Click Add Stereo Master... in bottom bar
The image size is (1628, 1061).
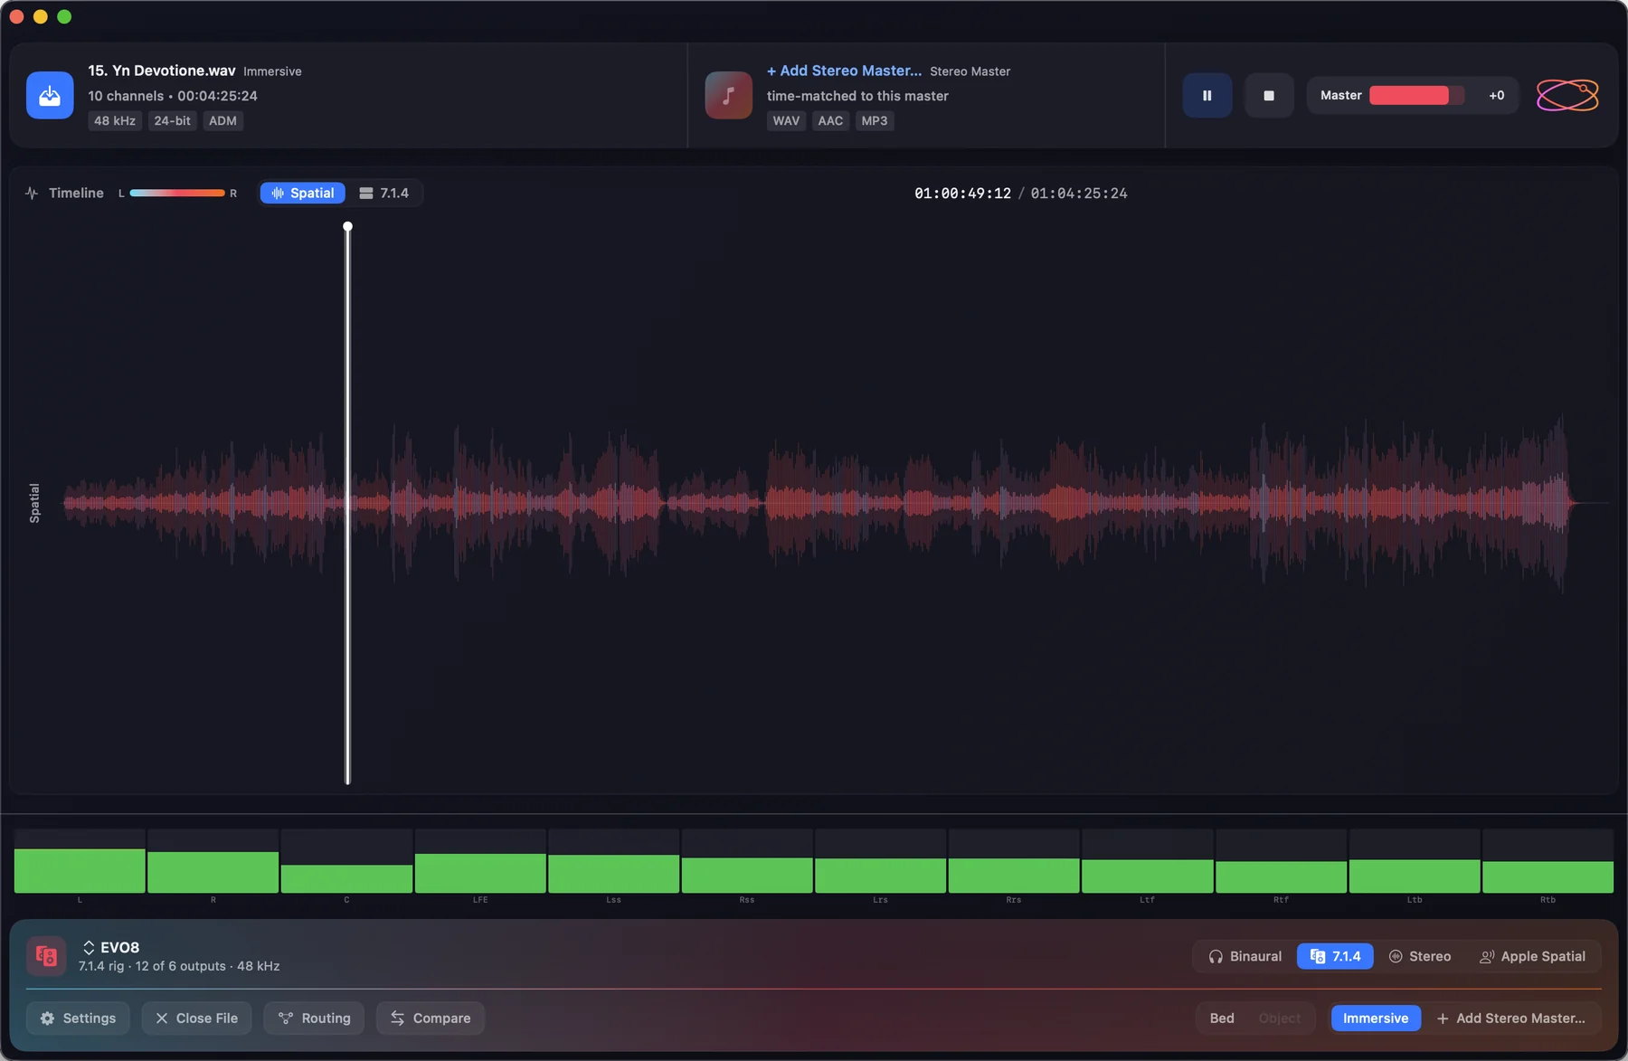[x=1510, y=1018]
